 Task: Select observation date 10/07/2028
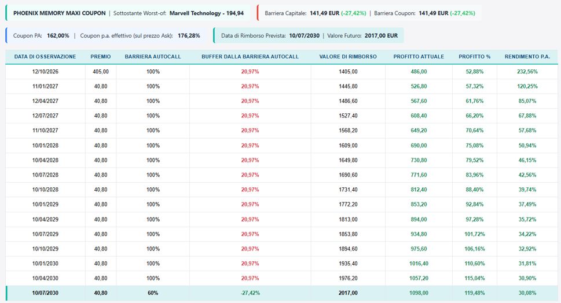[x=45, y=175]
